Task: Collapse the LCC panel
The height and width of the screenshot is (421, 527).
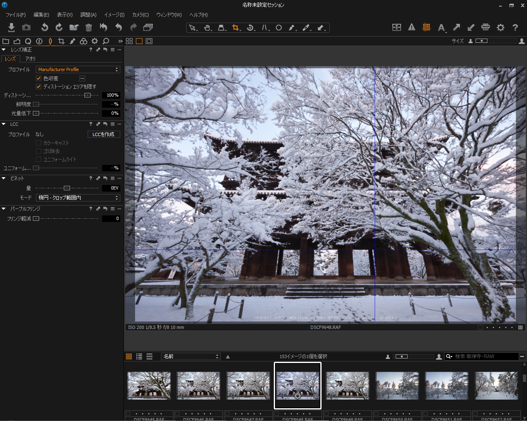Action: pos(4,124)
